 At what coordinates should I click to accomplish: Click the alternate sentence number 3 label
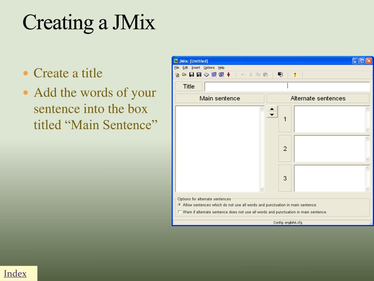coord(285,178)
